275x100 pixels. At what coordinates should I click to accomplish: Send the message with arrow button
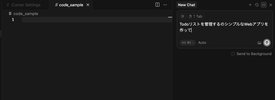pyautogui.click(x=267, y=42)
